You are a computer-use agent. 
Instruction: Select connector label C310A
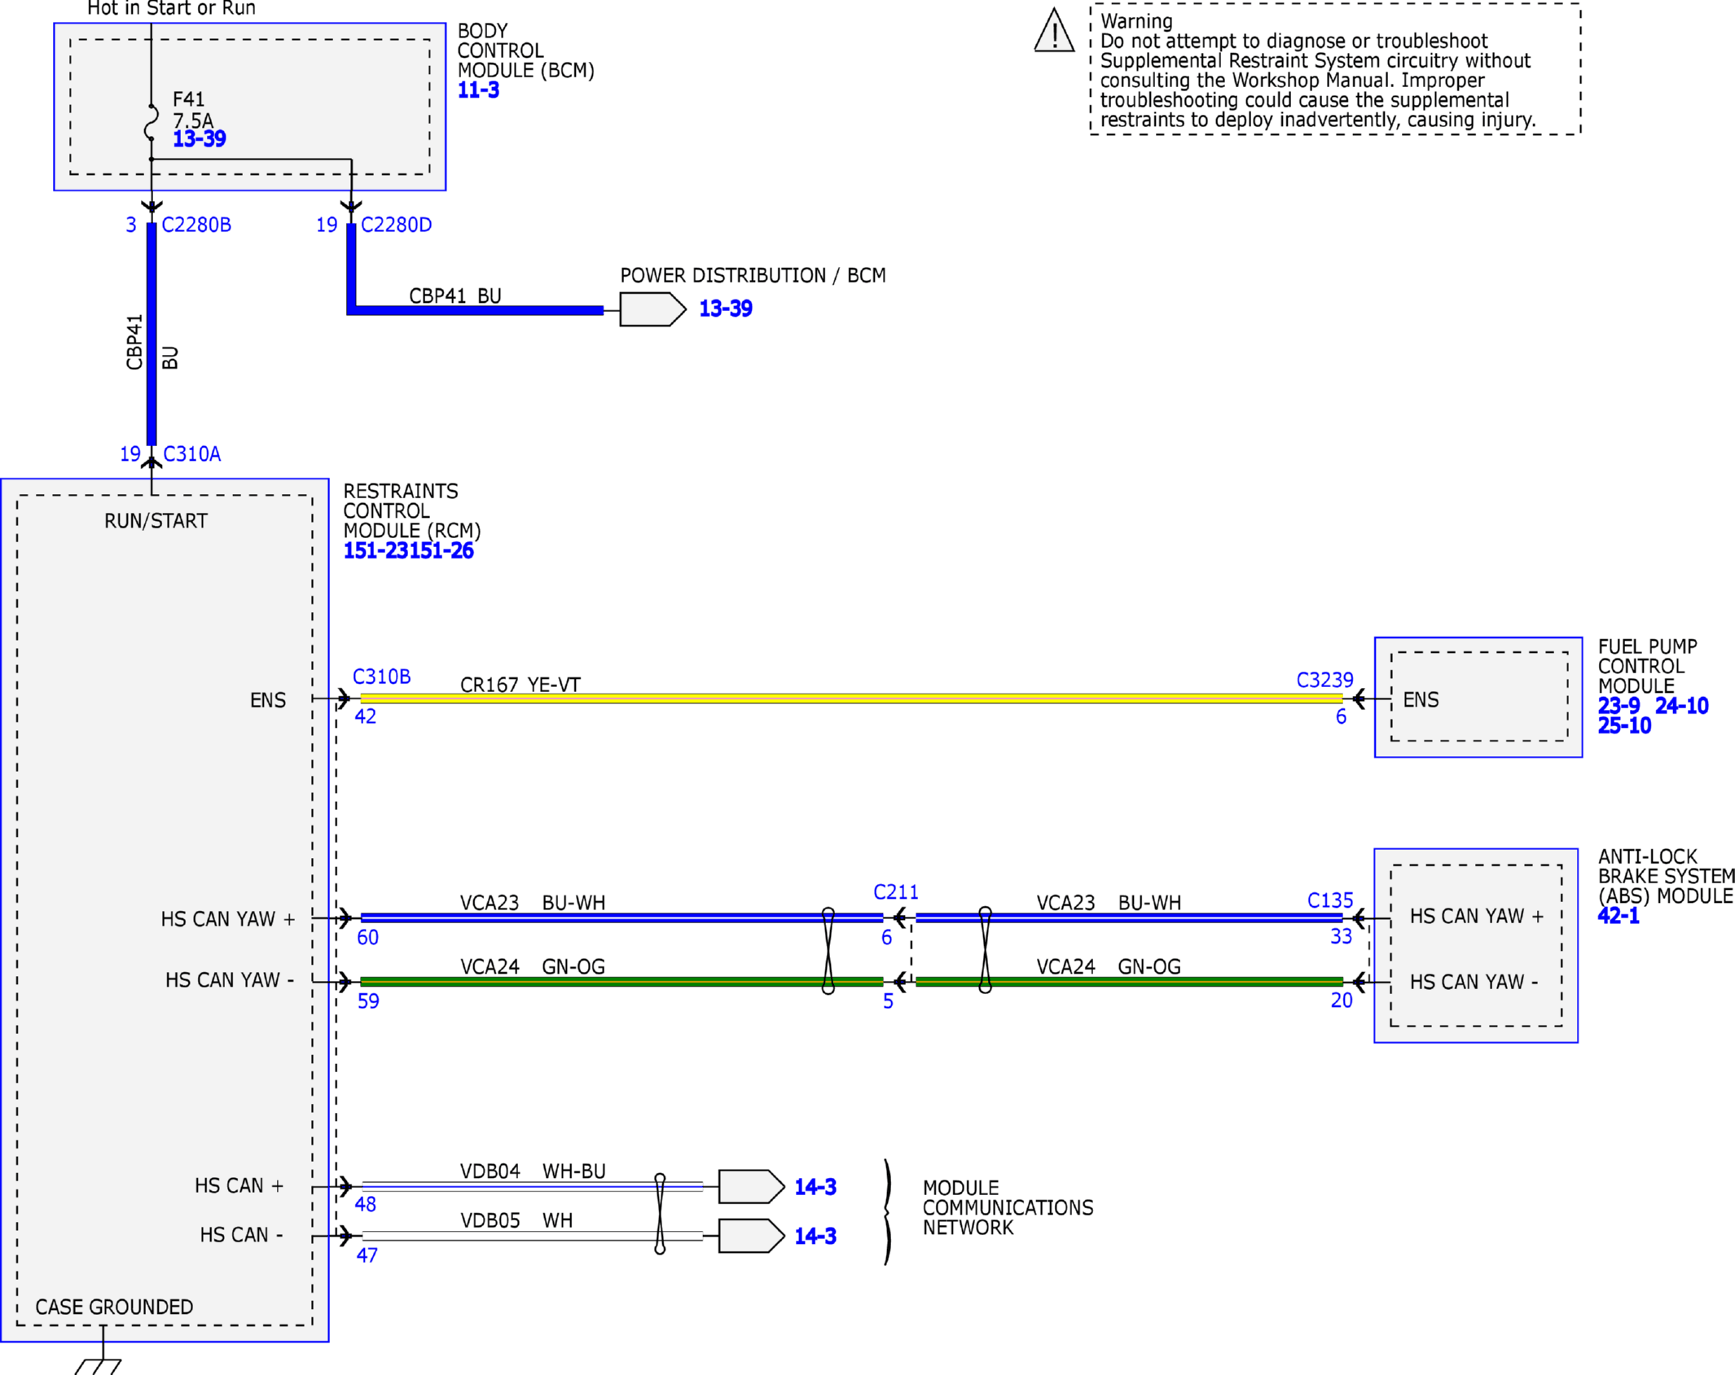pos(192,454)
